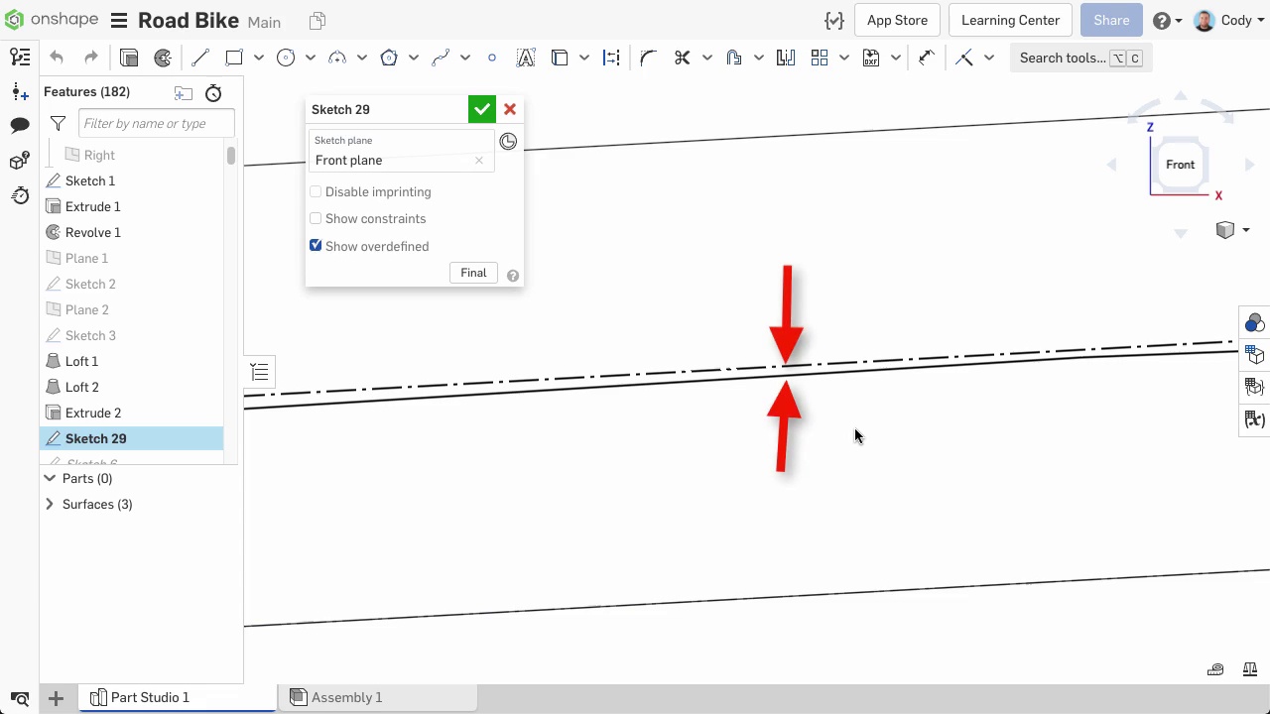The width and height of the screenshot is (1270, 714).
Task: Open the Cody user account menu
Action: coord(1227,20)
